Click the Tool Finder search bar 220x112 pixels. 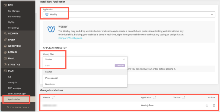(x=18, y=107)
